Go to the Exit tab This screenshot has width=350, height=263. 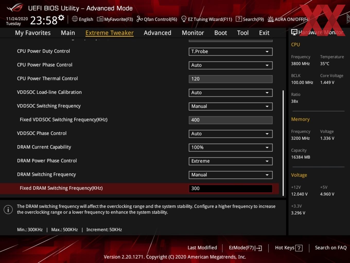tap(264, 33)
